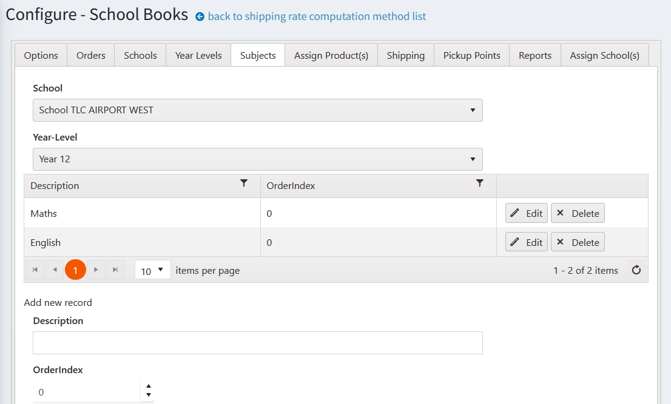Go to first page of grid
Viewport: 671px width, 404px height.
[x=35, y=270]
